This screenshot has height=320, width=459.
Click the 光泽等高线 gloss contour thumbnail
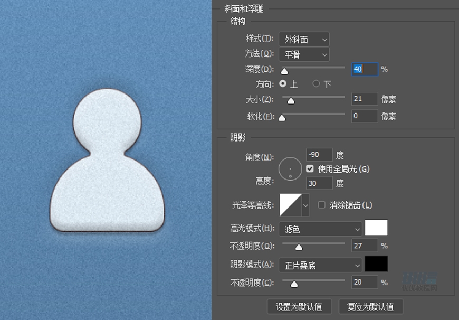point(290,205)
